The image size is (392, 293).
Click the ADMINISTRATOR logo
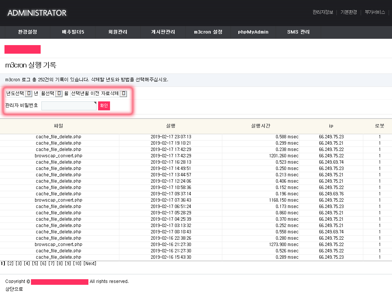(37, 13)
